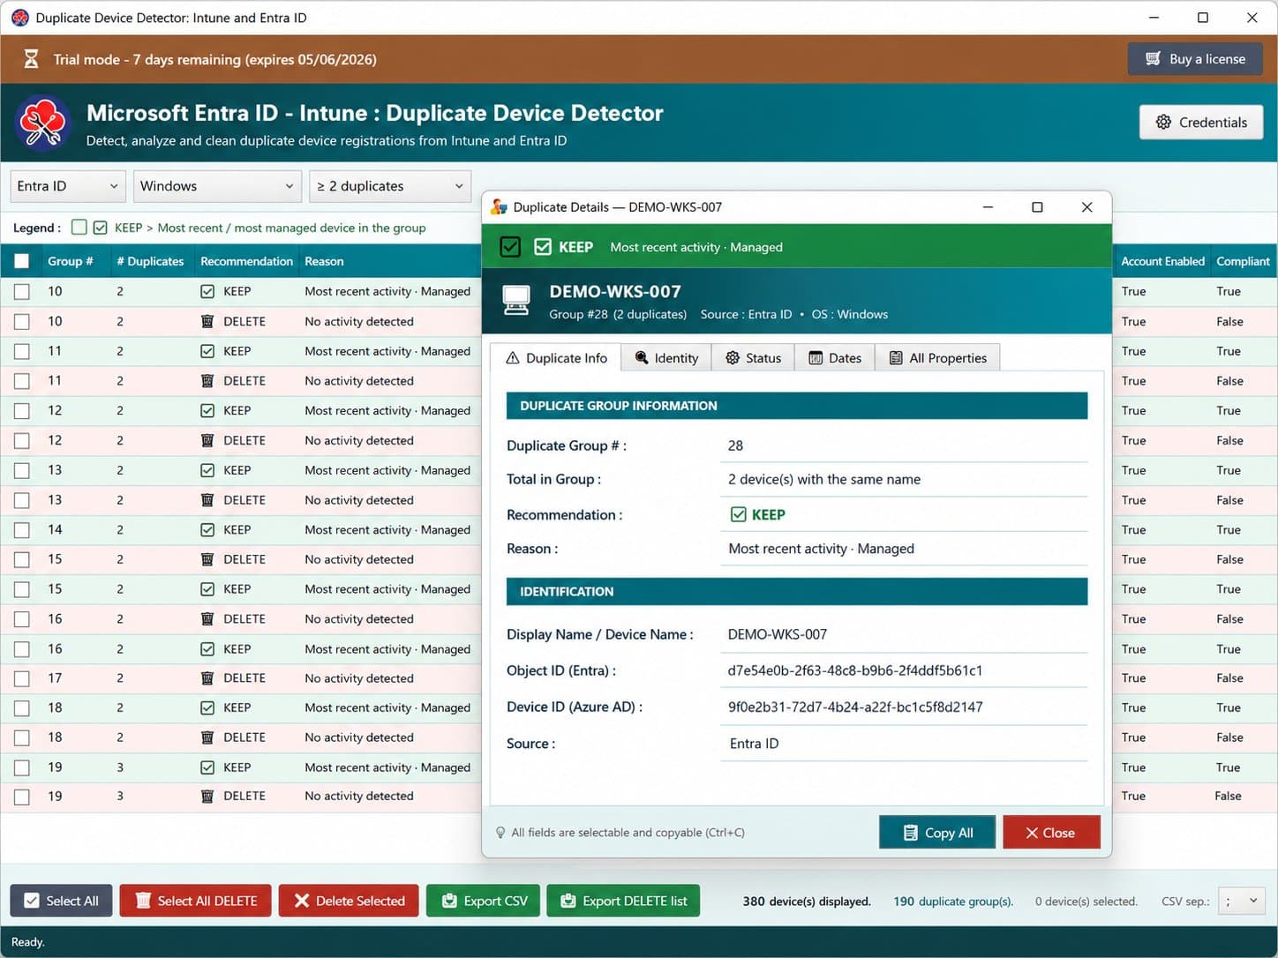Click the Select All button
The image size is (1278, 958).
(x=61, y=901)
